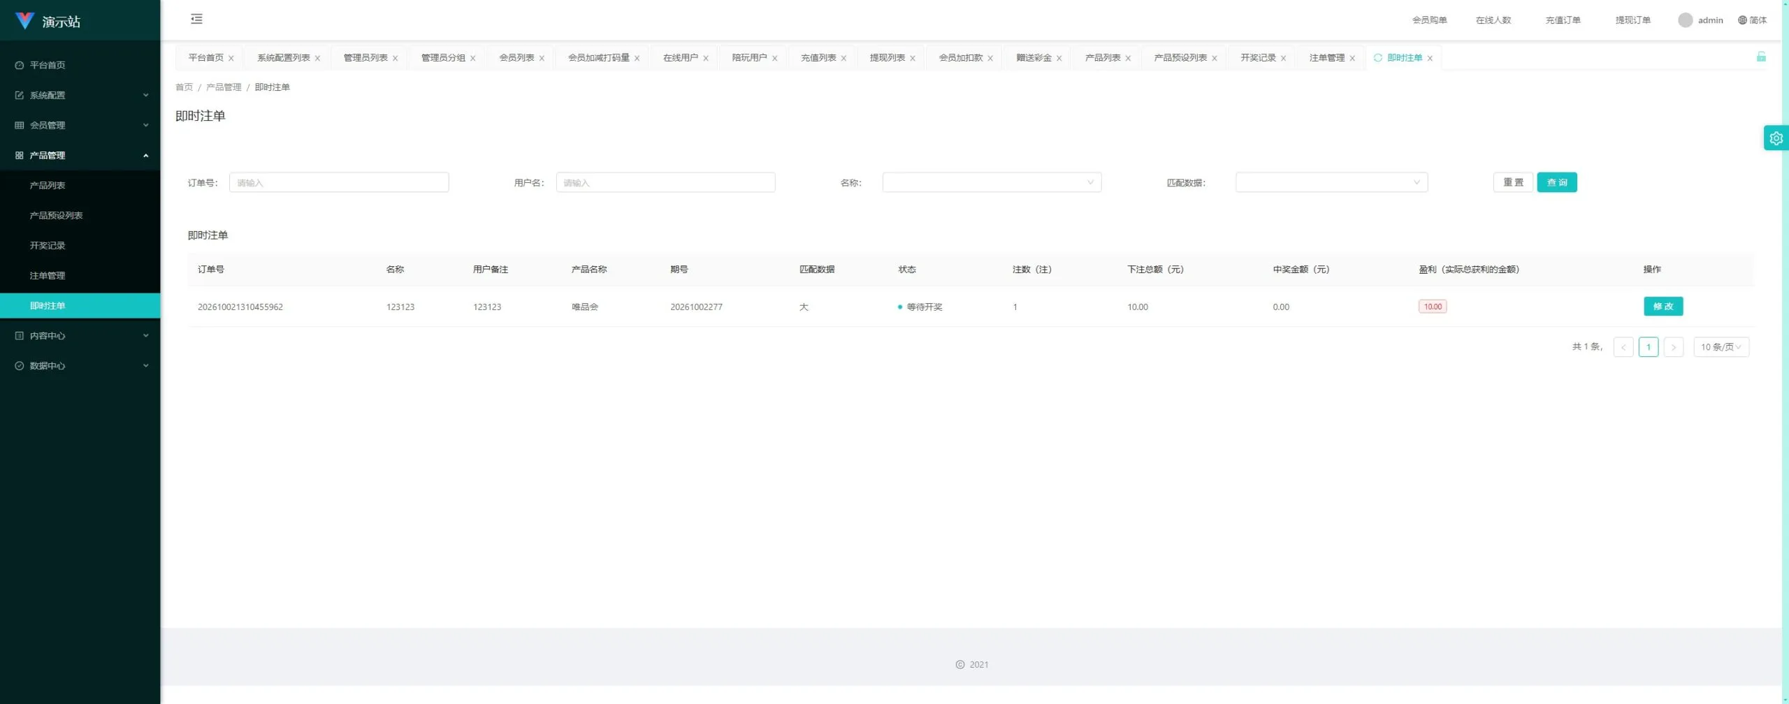The image size is (1789, 704).
Task: Switch to the 提现列表 tab
Action: [x=888, y=58]
